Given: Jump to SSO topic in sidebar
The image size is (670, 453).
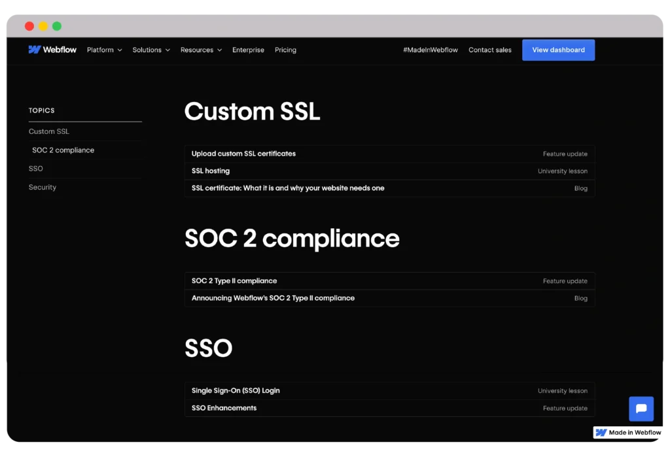Looking at the screenshot, I should [x=36, y=169].
